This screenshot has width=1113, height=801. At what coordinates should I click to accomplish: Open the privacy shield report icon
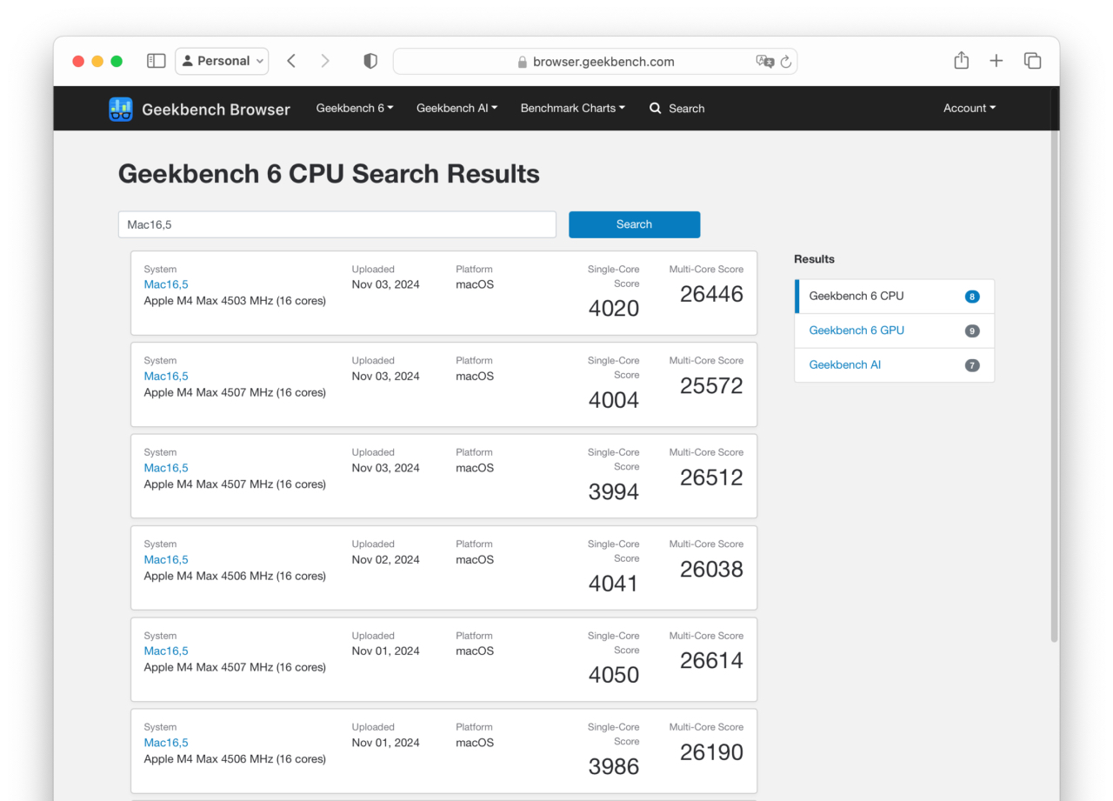click(x=370, y=61)
